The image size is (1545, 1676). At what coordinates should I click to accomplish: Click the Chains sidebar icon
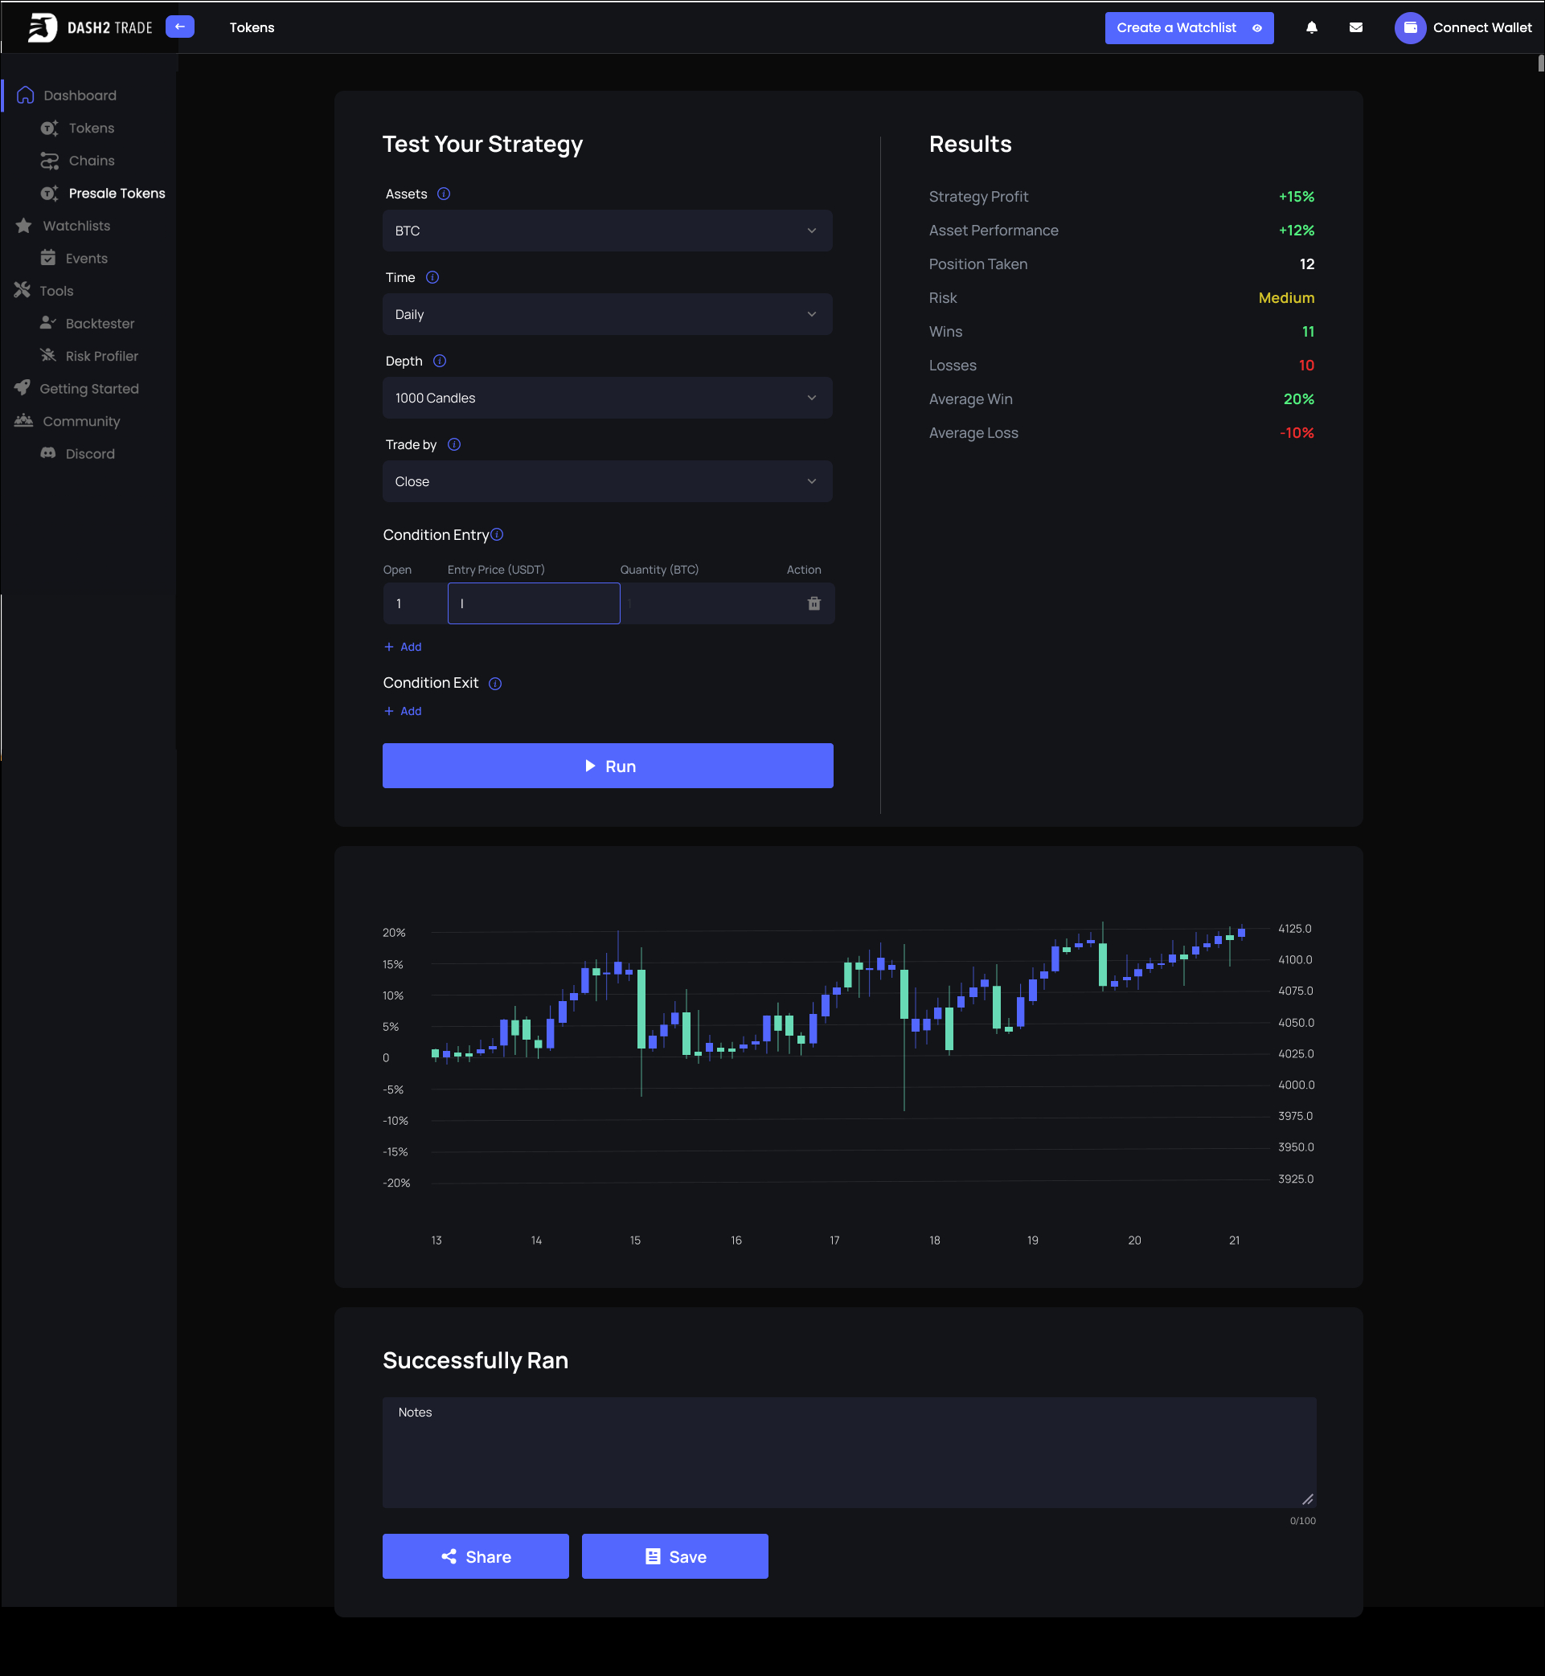[49, 161]
